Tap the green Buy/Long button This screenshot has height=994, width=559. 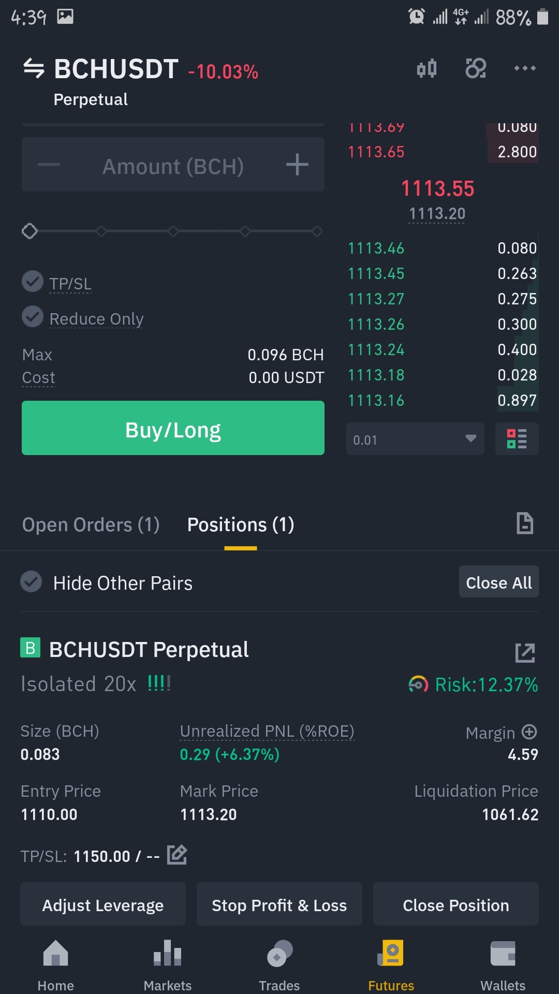(173, 428)
